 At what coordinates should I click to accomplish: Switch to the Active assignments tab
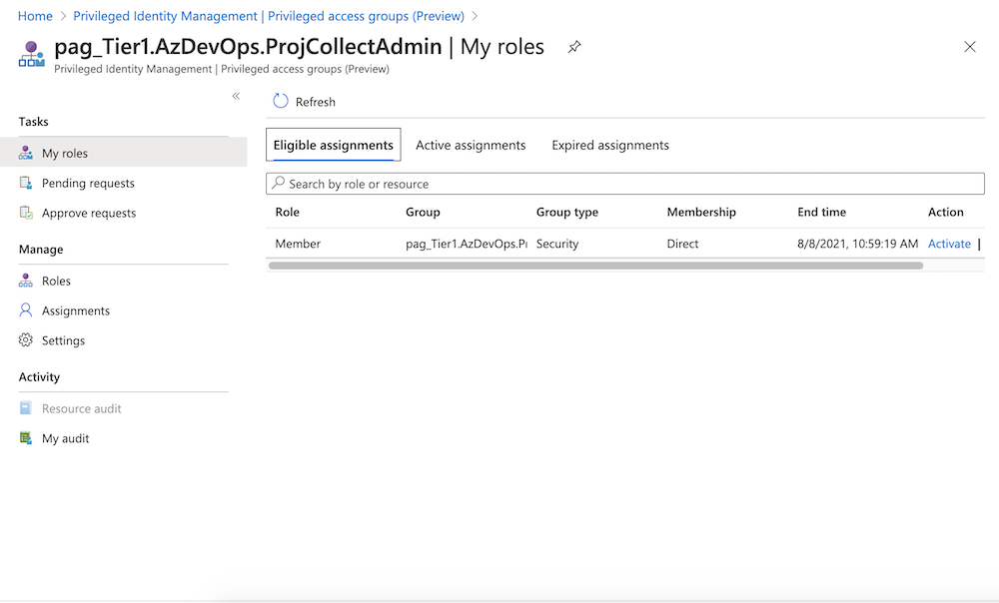[x=471, y=145]
